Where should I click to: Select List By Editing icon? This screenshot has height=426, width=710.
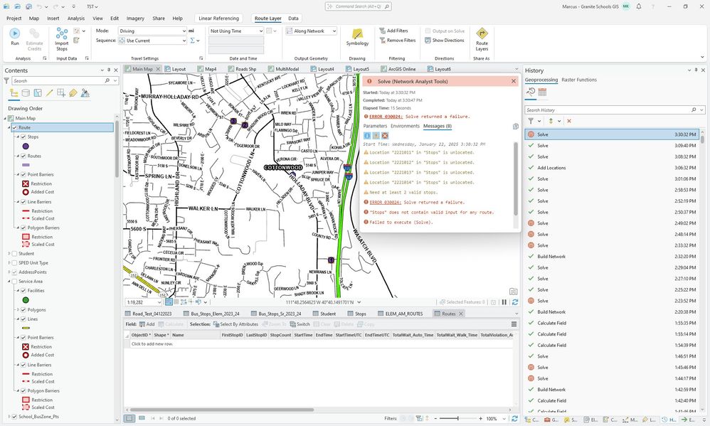tap(49, 93)
